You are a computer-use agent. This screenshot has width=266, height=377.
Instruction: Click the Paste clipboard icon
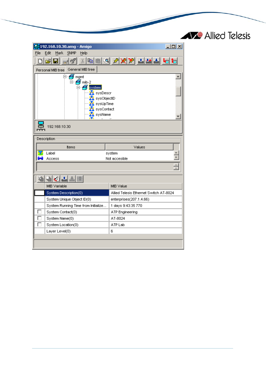pos(98,61)
